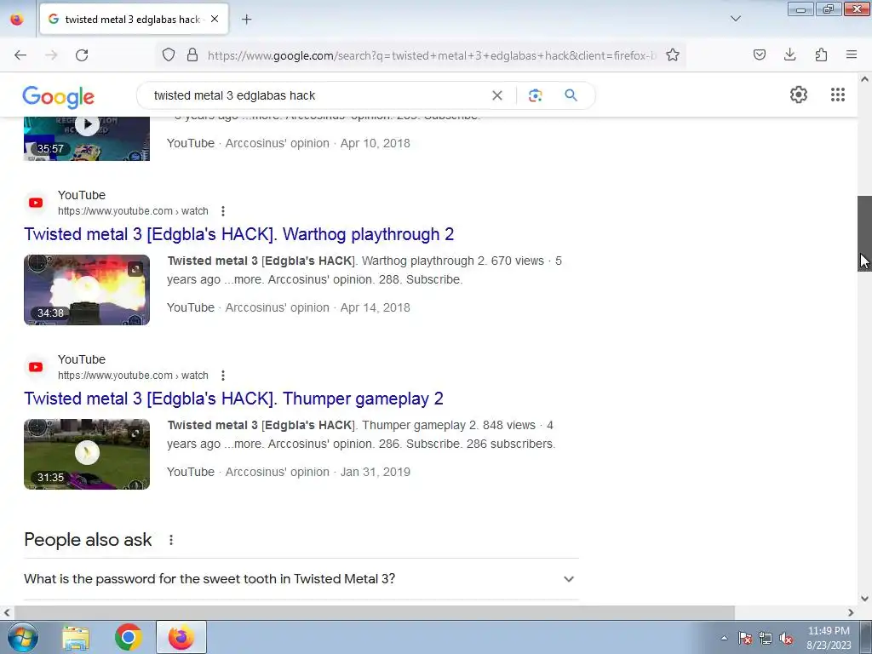The width and height of the screenshot is (872, 654).
Task: Open the taskbar clock 11:49 PM
Action: (829, 638)
